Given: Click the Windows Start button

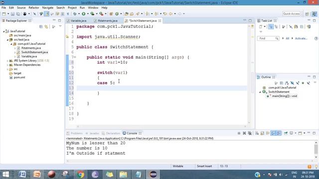Looking at the screenshot, I should [5, 175].
